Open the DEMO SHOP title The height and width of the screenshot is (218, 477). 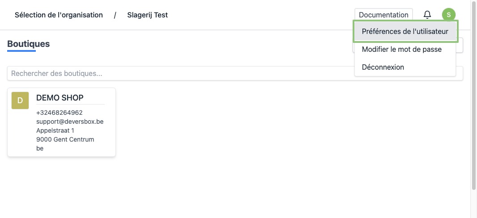tap(60, 97)
